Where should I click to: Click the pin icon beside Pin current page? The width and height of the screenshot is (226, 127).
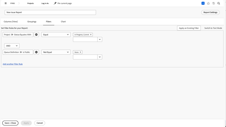click(x=55, y=3)
